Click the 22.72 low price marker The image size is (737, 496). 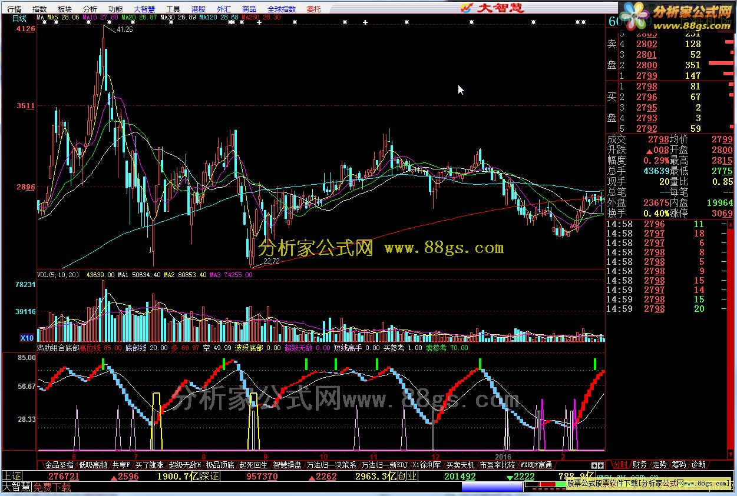pos(271,261)
